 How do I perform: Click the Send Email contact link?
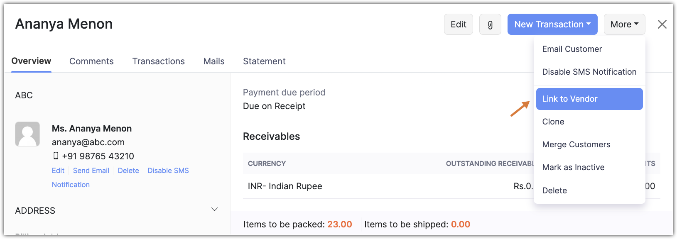(x=91, y=171)
